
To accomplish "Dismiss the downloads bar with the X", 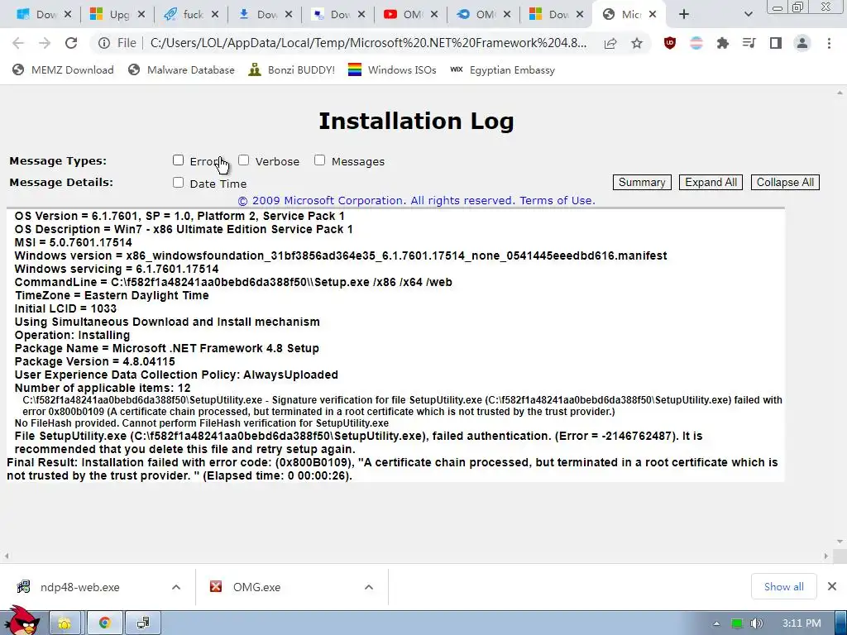I will tap(832, 586).
